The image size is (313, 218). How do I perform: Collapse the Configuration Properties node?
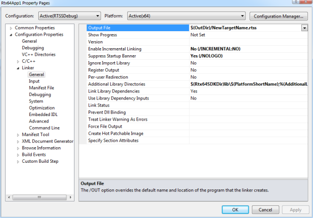pyautogui.click(x=11, y=35)
